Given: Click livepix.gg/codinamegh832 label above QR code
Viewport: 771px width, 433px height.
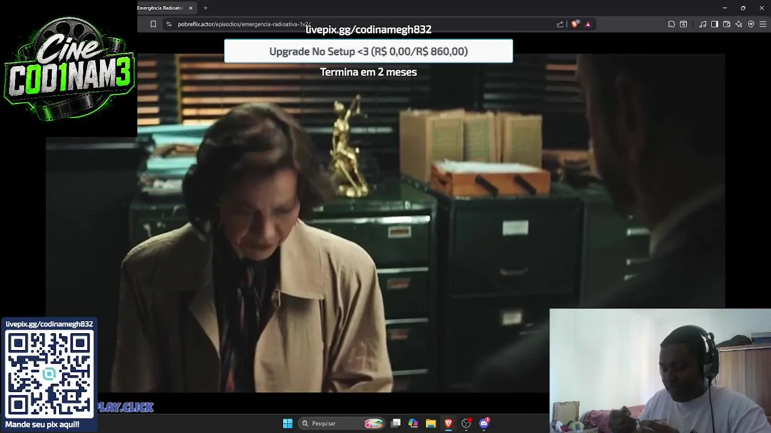Looking at the screenshot, I should coord(49,324).
